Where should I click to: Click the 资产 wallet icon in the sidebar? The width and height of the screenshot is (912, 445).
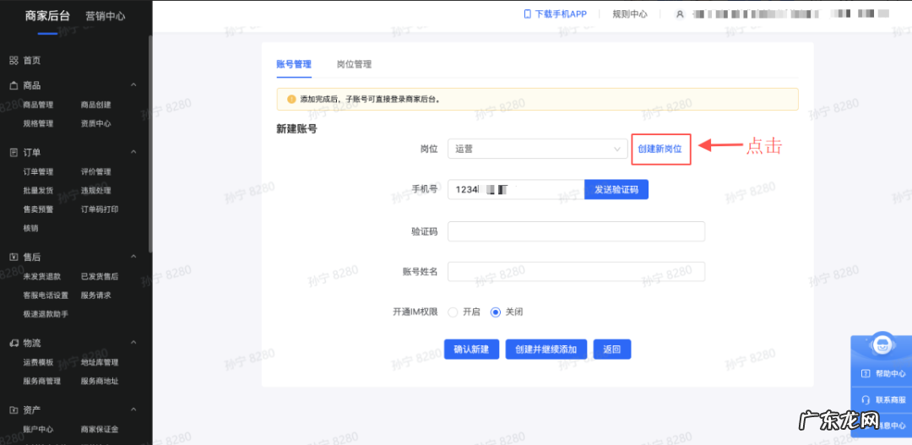pyautogui.click(x=14, y=410)
